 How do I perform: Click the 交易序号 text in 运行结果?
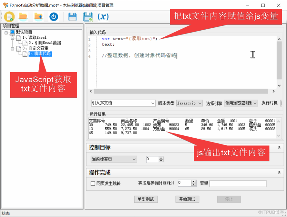[x=97, y=121]
